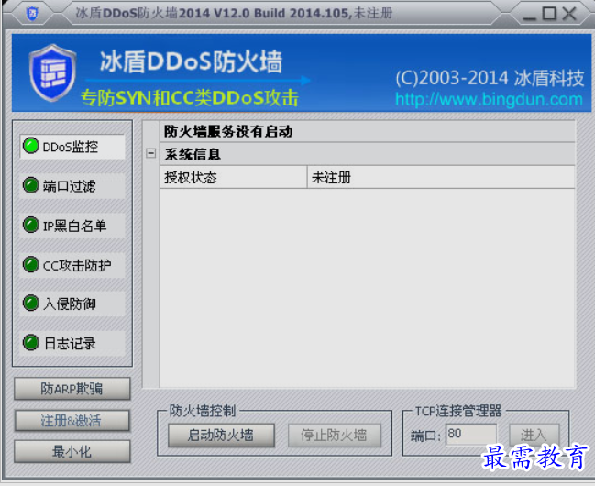Click the shield icon in title bar
Viewport: 595px width, 486px height.
click(x=32, y=13)
